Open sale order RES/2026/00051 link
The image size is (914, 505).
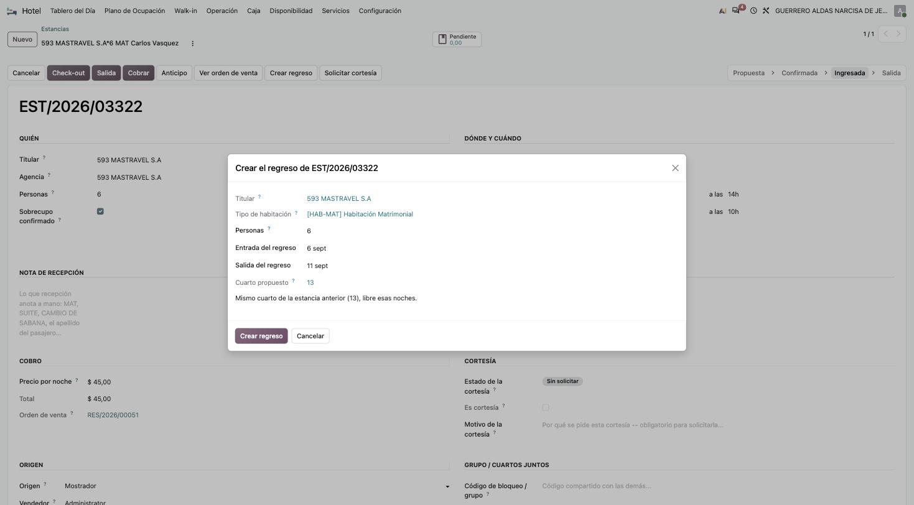[113, 415]
